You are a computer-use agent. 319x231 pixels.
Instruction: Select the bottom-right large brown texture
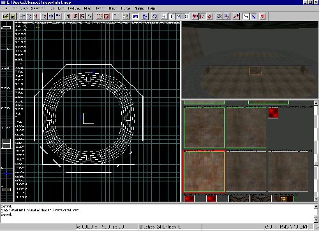[288, 171]
